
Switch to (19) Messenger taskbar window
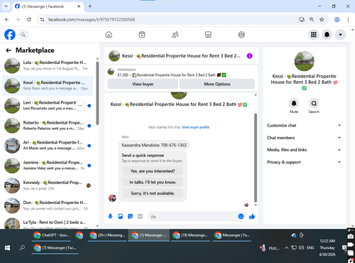click(190, 235)
